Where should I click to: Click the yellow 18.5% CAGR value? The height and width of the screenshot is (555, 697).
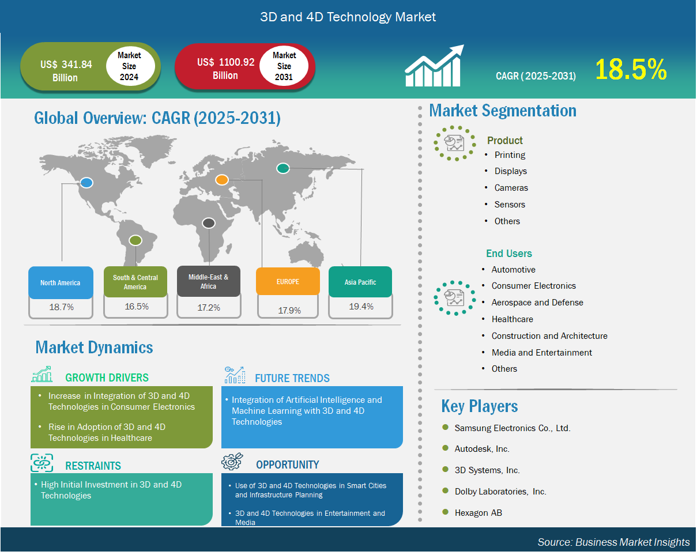(631, 70)
